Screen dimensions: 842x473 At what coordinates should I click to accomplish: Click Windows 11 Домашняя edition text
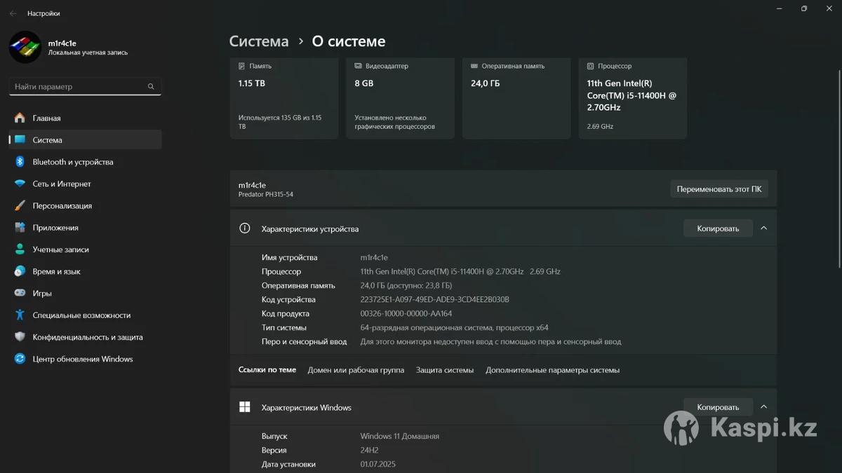(x=400, y=436)
